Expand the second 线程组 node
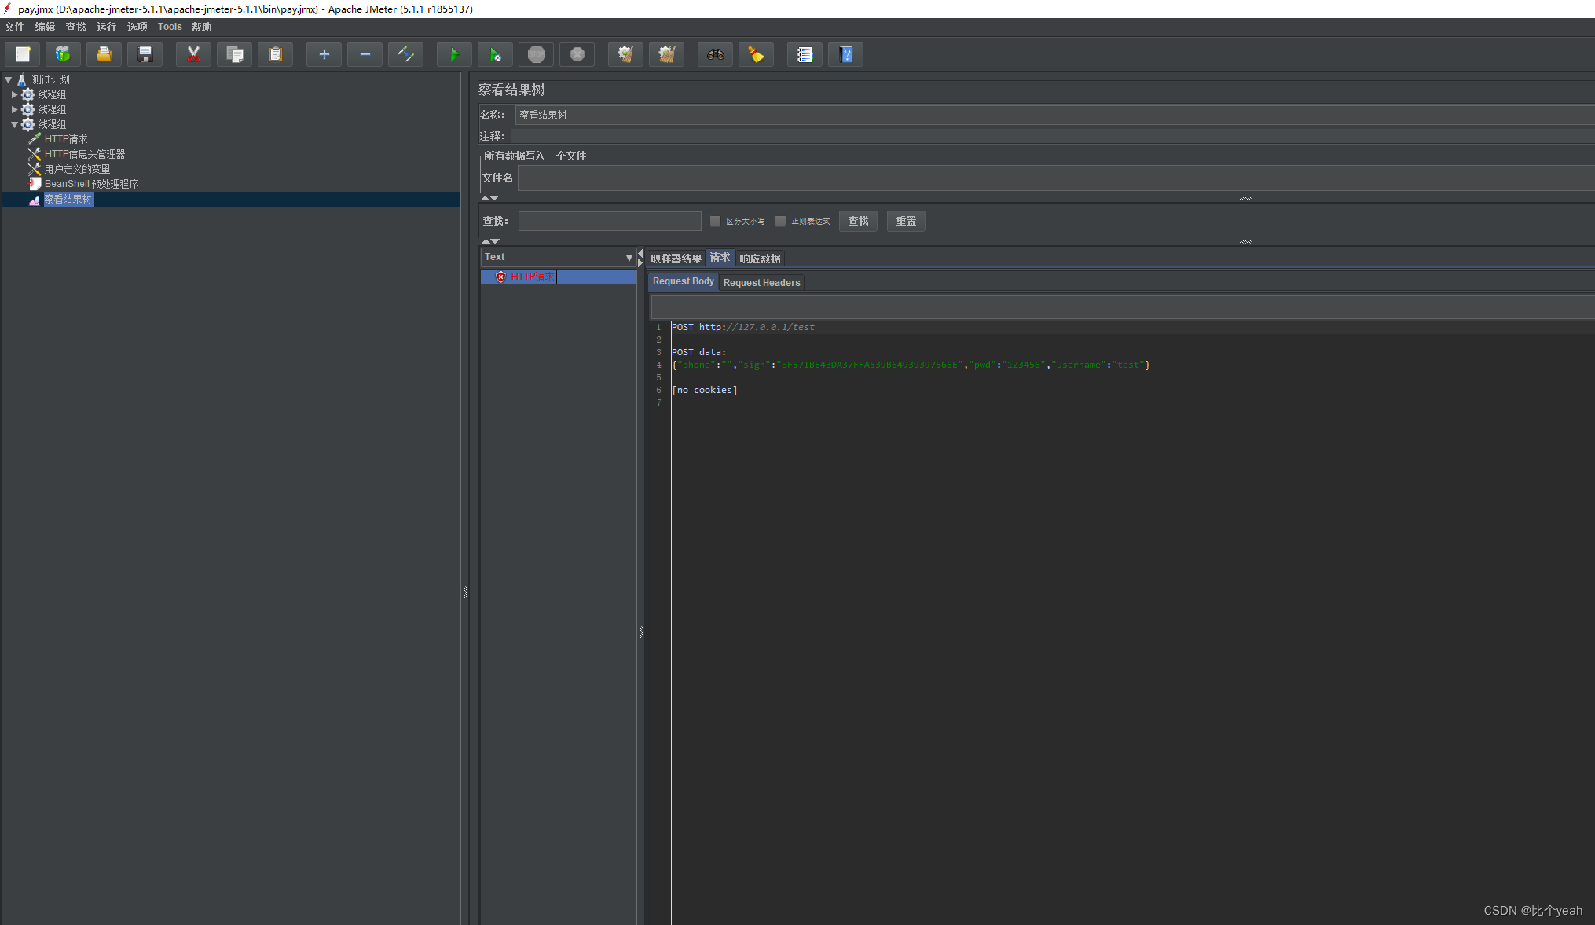 point(14,109)
